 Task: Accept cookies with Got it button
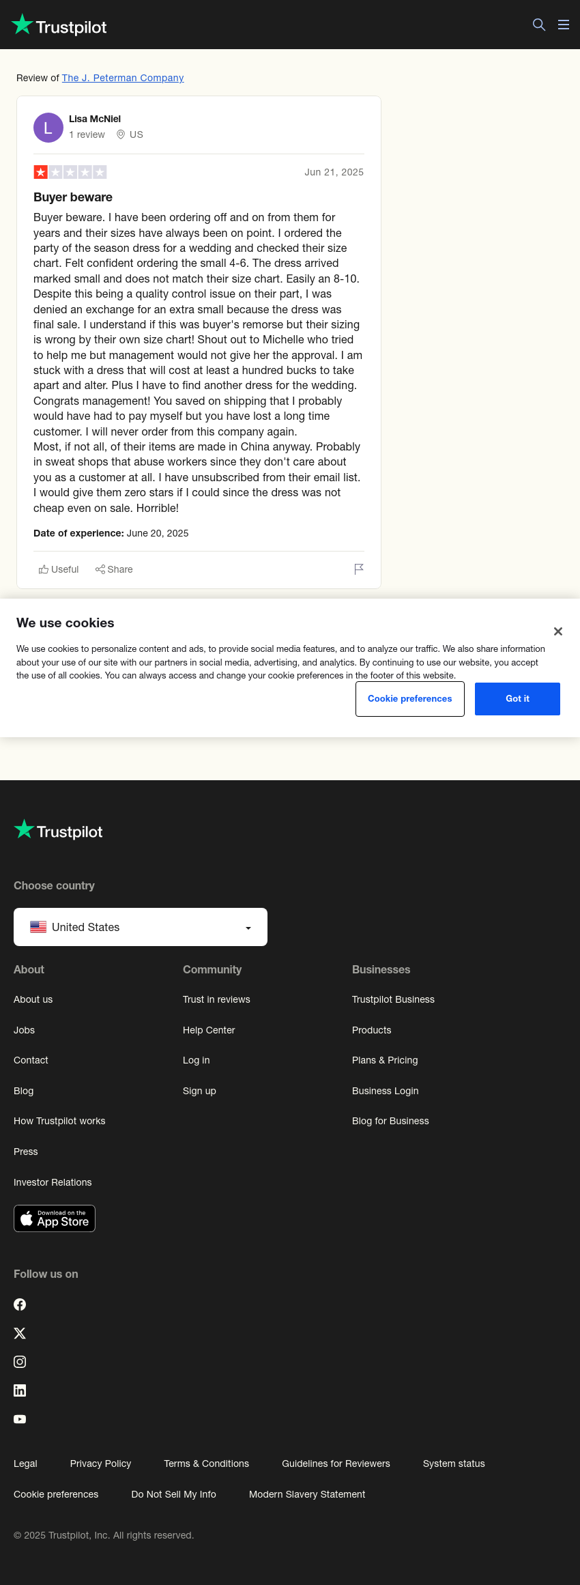pyautogui.click(x=517, y=699)
